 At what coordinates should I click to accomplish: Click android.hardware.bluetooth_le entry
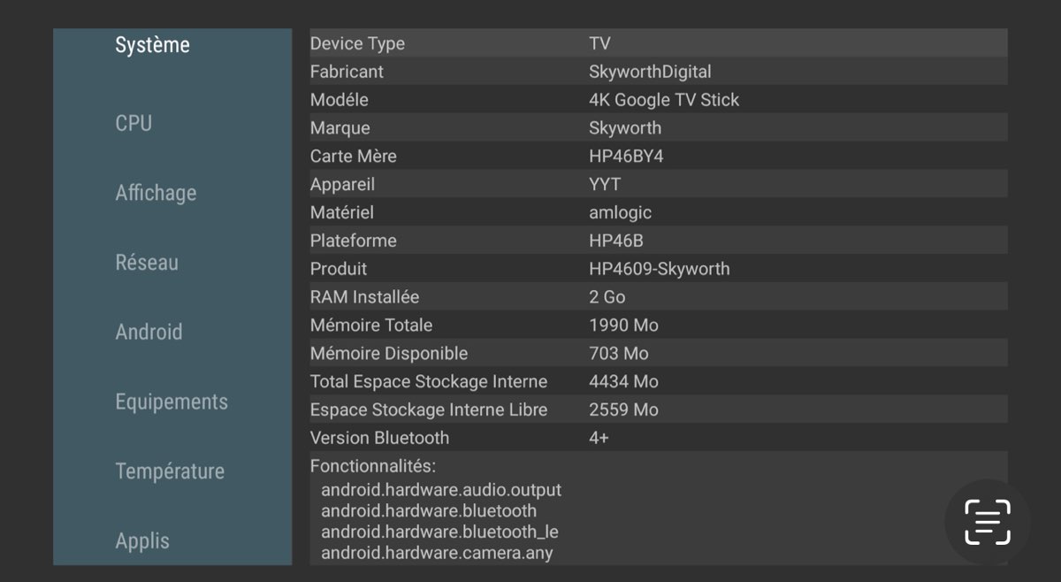tap(439, 532)
